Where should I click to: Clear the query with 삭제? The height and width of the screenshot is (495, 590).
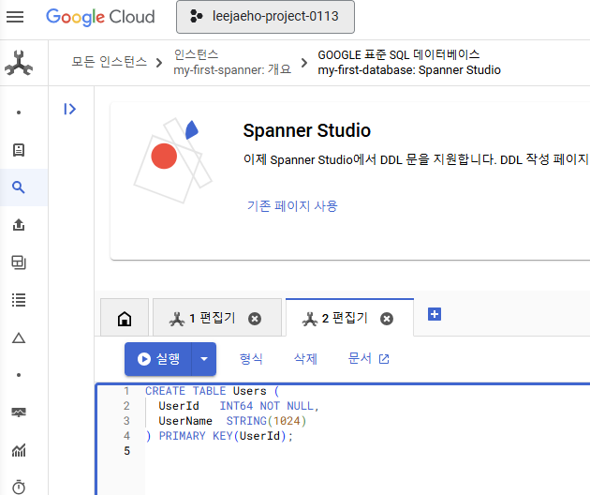305,359
